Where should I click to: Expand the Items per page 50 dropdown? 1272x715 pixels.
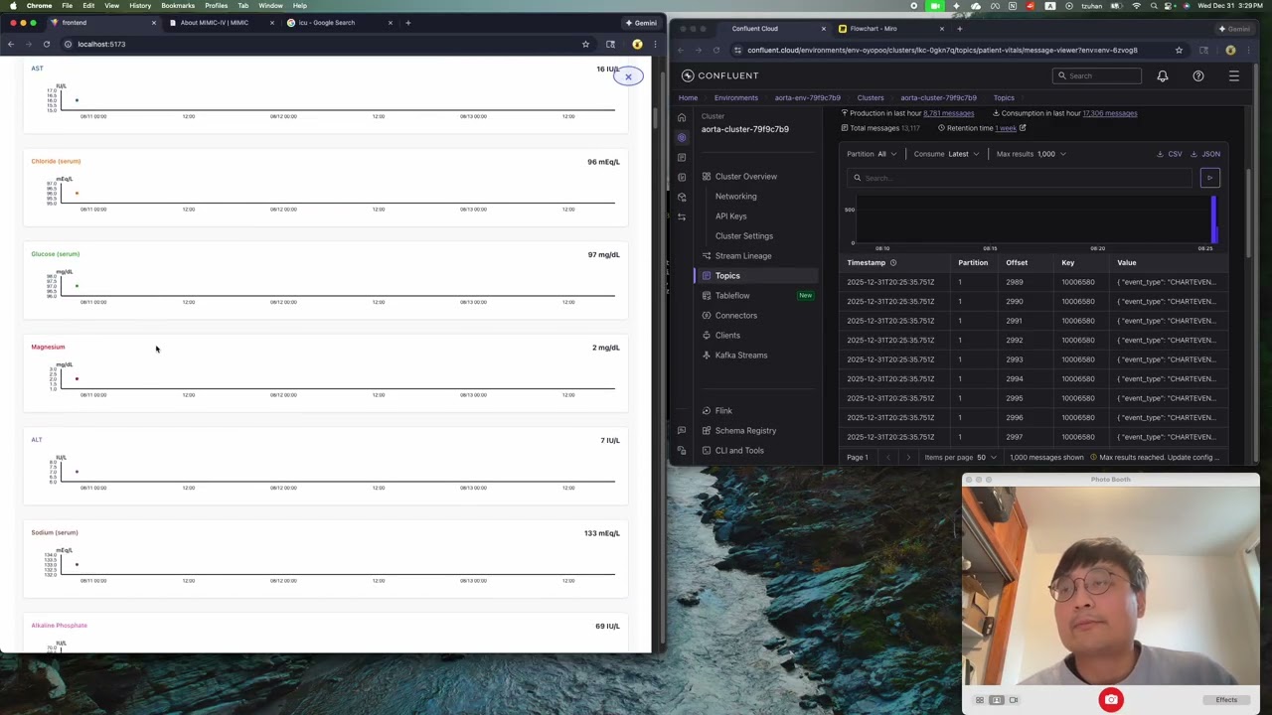click(962, 458)
